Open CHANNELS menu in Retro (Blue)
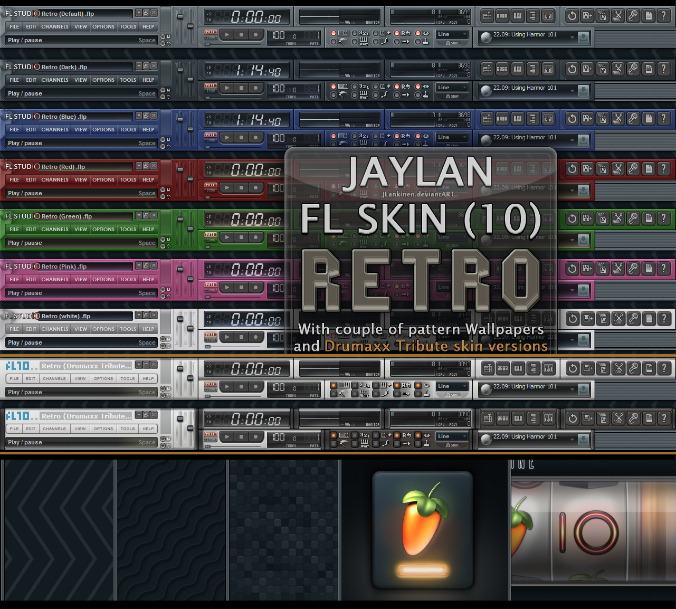Viewport: 676px width, 609px height. pos(55,130)
